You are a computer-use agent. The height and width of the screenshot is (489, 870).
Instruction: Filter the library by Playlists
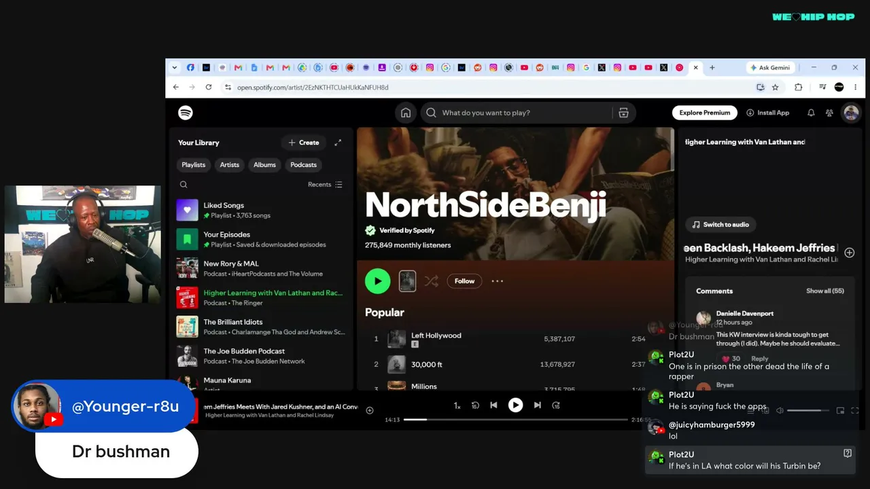click(x=194, y=164)
